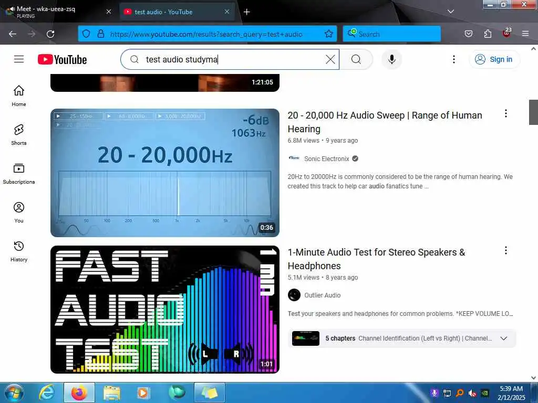Open the 20 - 20,000 Hz video thumbnail
This screenshot has height=403, width=538.
[164, 173]
